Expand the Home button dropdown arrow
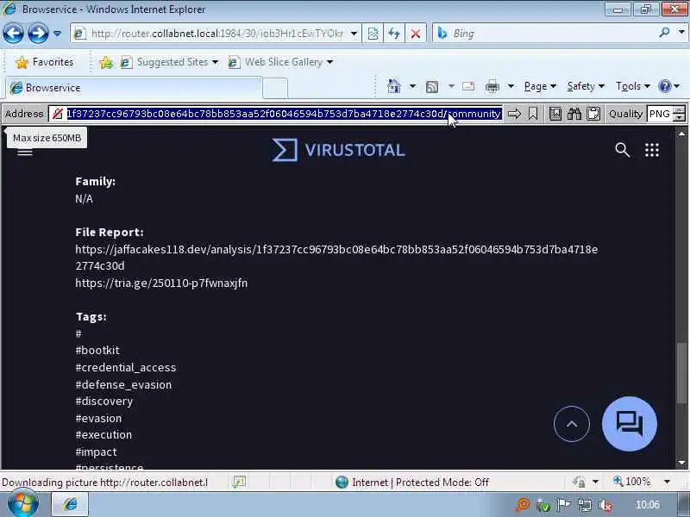 [412, 86]
